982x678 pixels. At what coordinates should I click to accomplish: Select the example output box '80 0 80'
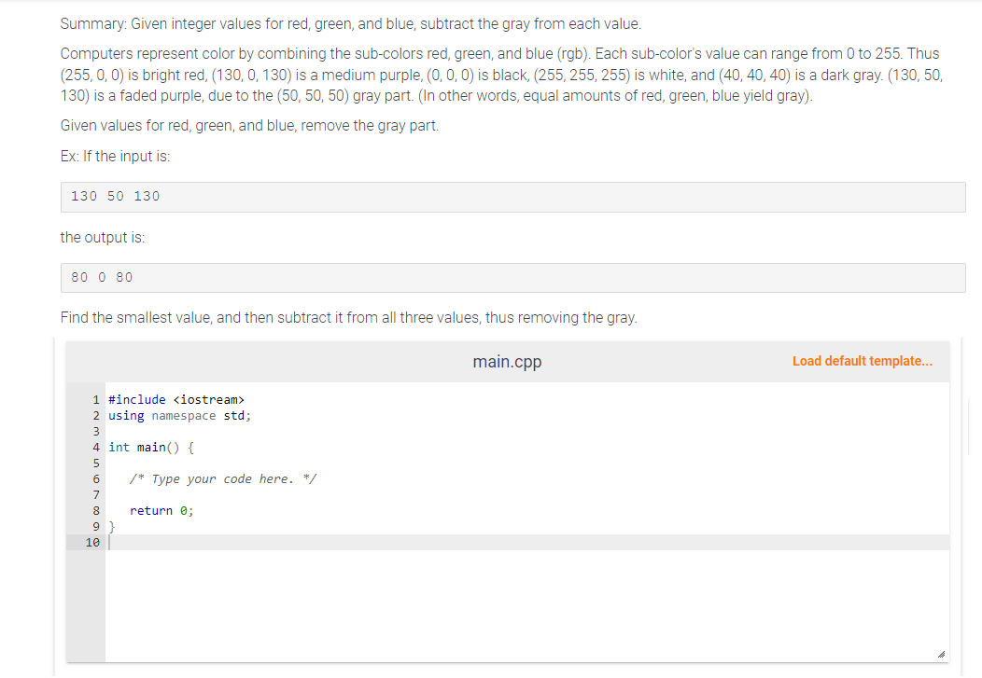[x=513, y=277]
